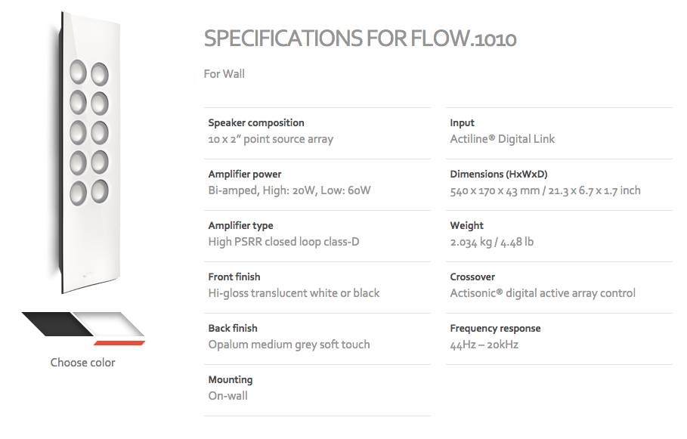Viewport: 687px width, 439px height.
Task: Click the Speaker composition spec row
Action: pyautogui.click(x=317, y=133)
